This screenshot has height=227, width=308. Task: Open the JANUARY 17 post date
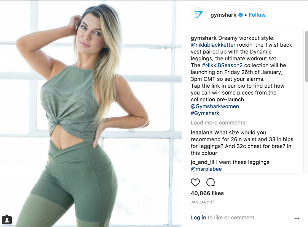click(x=203, y=202)
